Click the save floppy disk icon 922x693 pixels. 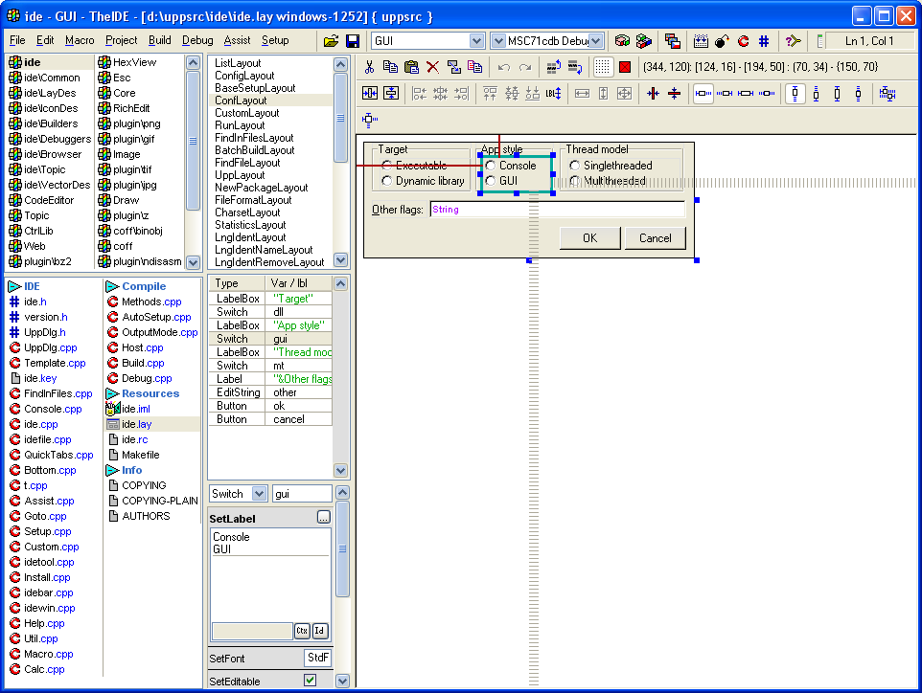coord(352,41)
